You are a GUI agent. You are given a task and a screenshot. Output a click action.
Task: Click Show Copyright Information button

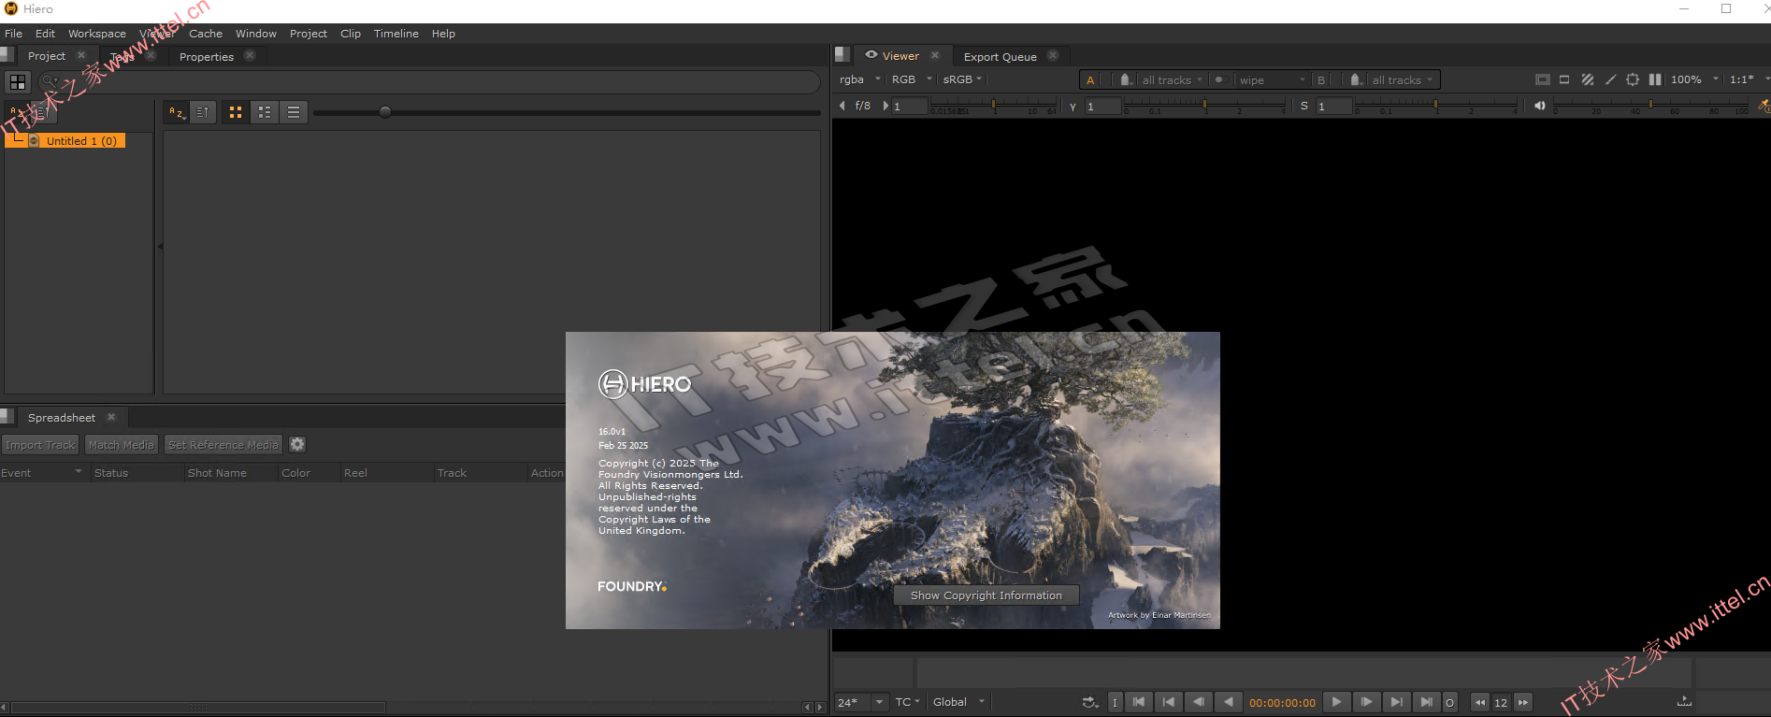click(x=986, y=595)
